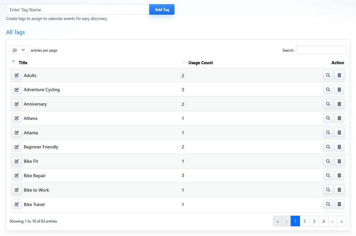This screenshot has height=236, width=356.
Task: Edit the Bike Travel tag
Action: coord(17,204)
